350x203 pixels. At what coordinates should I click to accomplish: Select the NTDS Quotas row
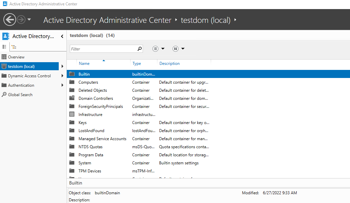pos(208,147)
